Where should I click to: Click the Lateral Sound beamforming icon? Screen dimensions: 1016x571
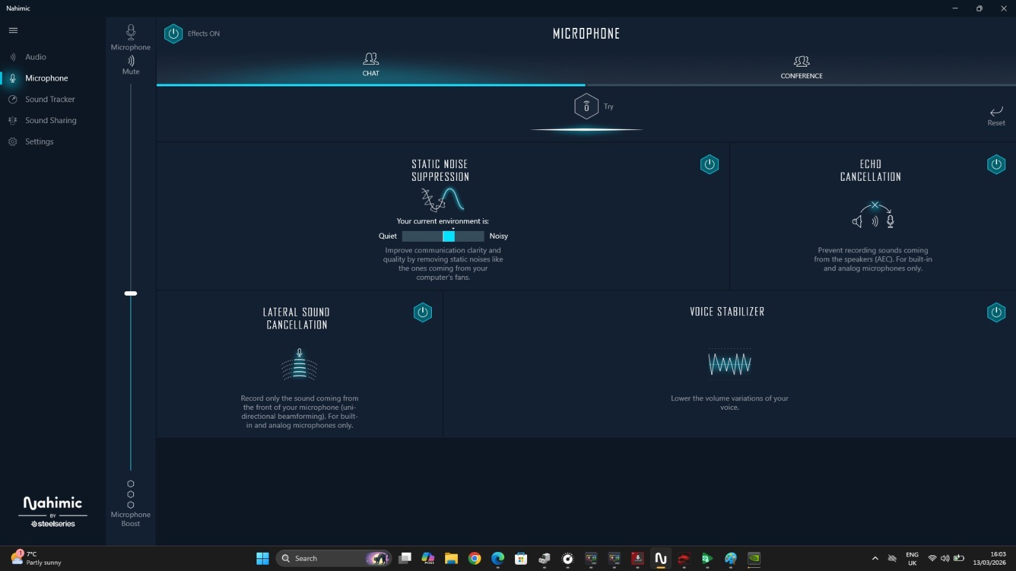tap(299, 364)
